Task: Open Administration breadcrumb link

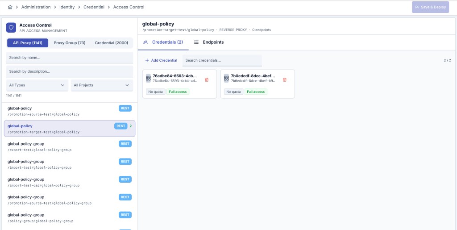Action: tap(36, 7)
